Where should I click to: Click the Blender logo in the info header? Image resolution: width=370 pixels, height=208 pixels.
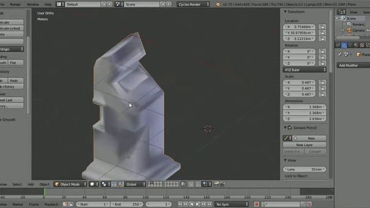coord(217,4)
